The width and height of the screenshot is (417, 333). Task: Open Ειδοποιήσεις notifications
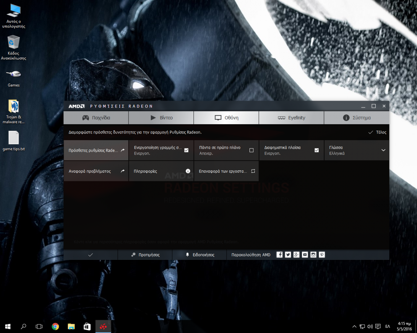pyautogui.click(x=199, y=255)
